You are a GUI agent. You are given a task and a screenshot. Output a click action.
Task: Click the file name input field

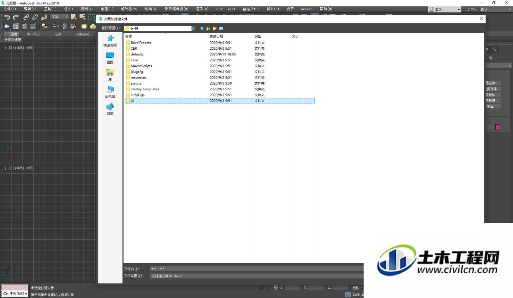click(x=256, y=269)
